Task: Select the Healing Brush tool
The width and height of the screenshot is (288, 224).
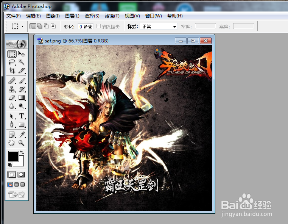Action: 12,81
